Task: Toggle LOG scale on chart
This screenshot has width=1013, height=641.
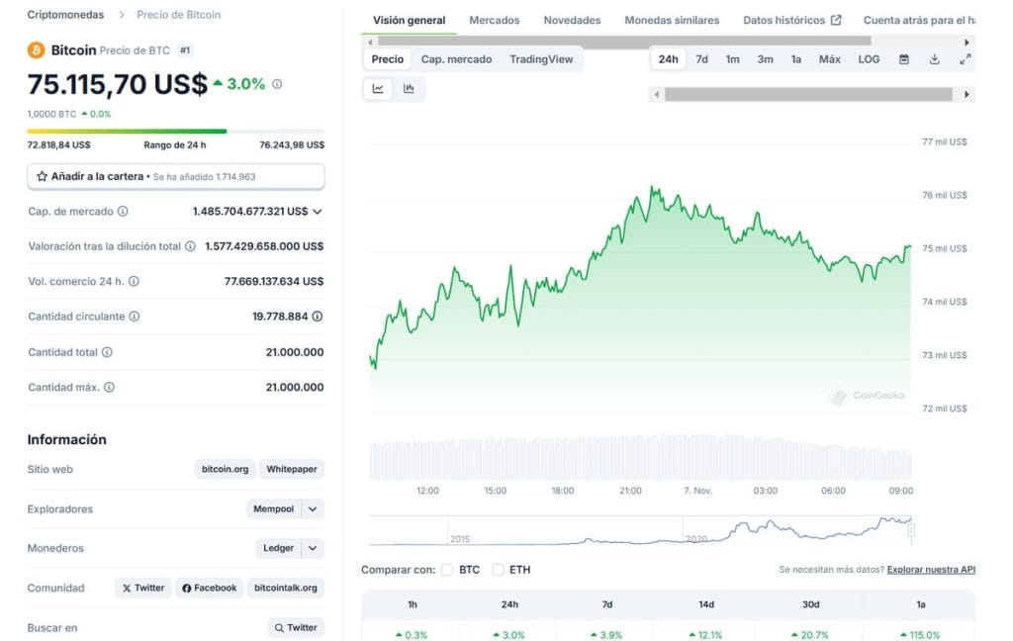Action: 869,59
